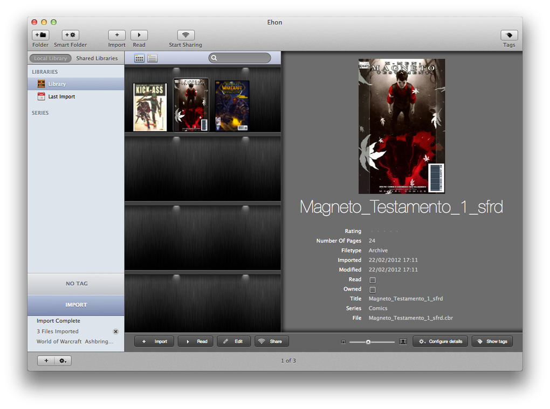Close the Ehon window
The height and width of the screenshot is (409, 550).
(x=34, y=22)
